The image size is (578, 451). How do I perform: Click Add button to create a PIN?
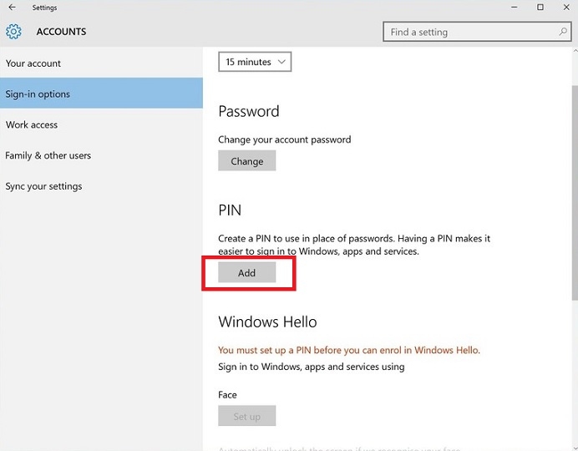pos(246,272)
